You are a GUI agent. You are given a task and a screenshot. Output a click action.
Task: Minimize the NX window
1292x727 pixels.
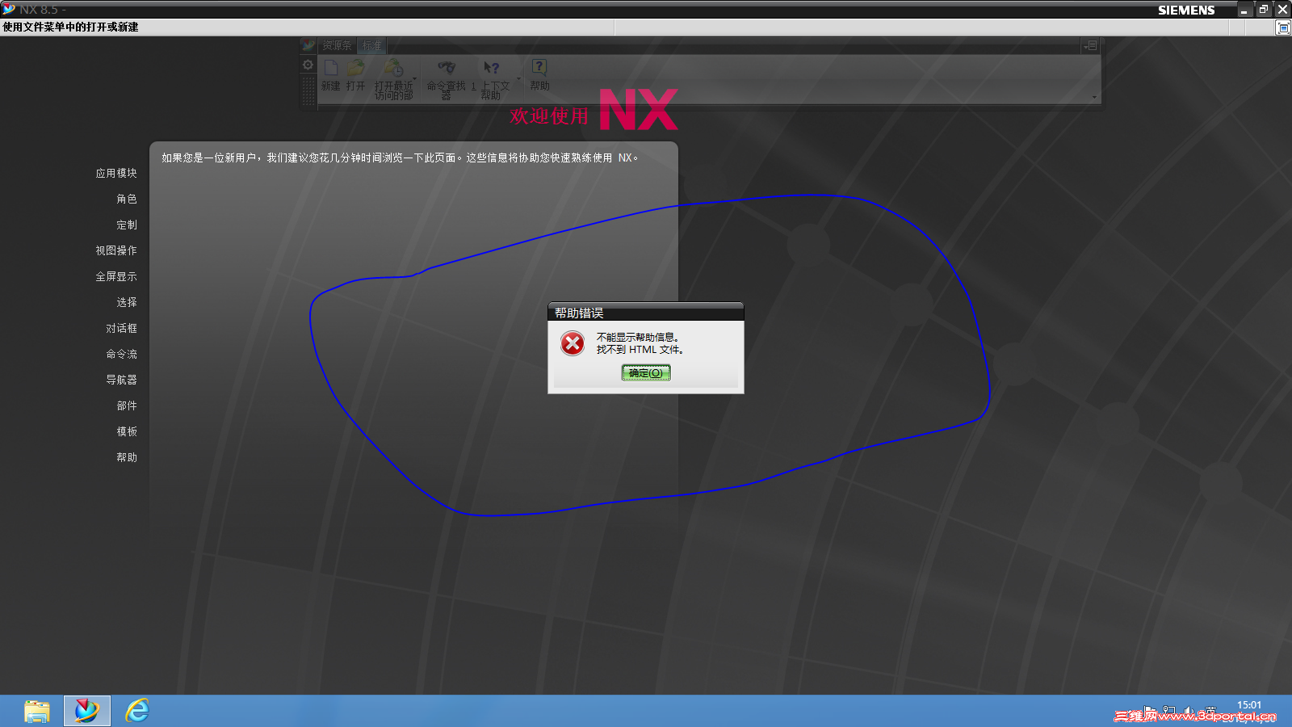[x=1244, y=10]
